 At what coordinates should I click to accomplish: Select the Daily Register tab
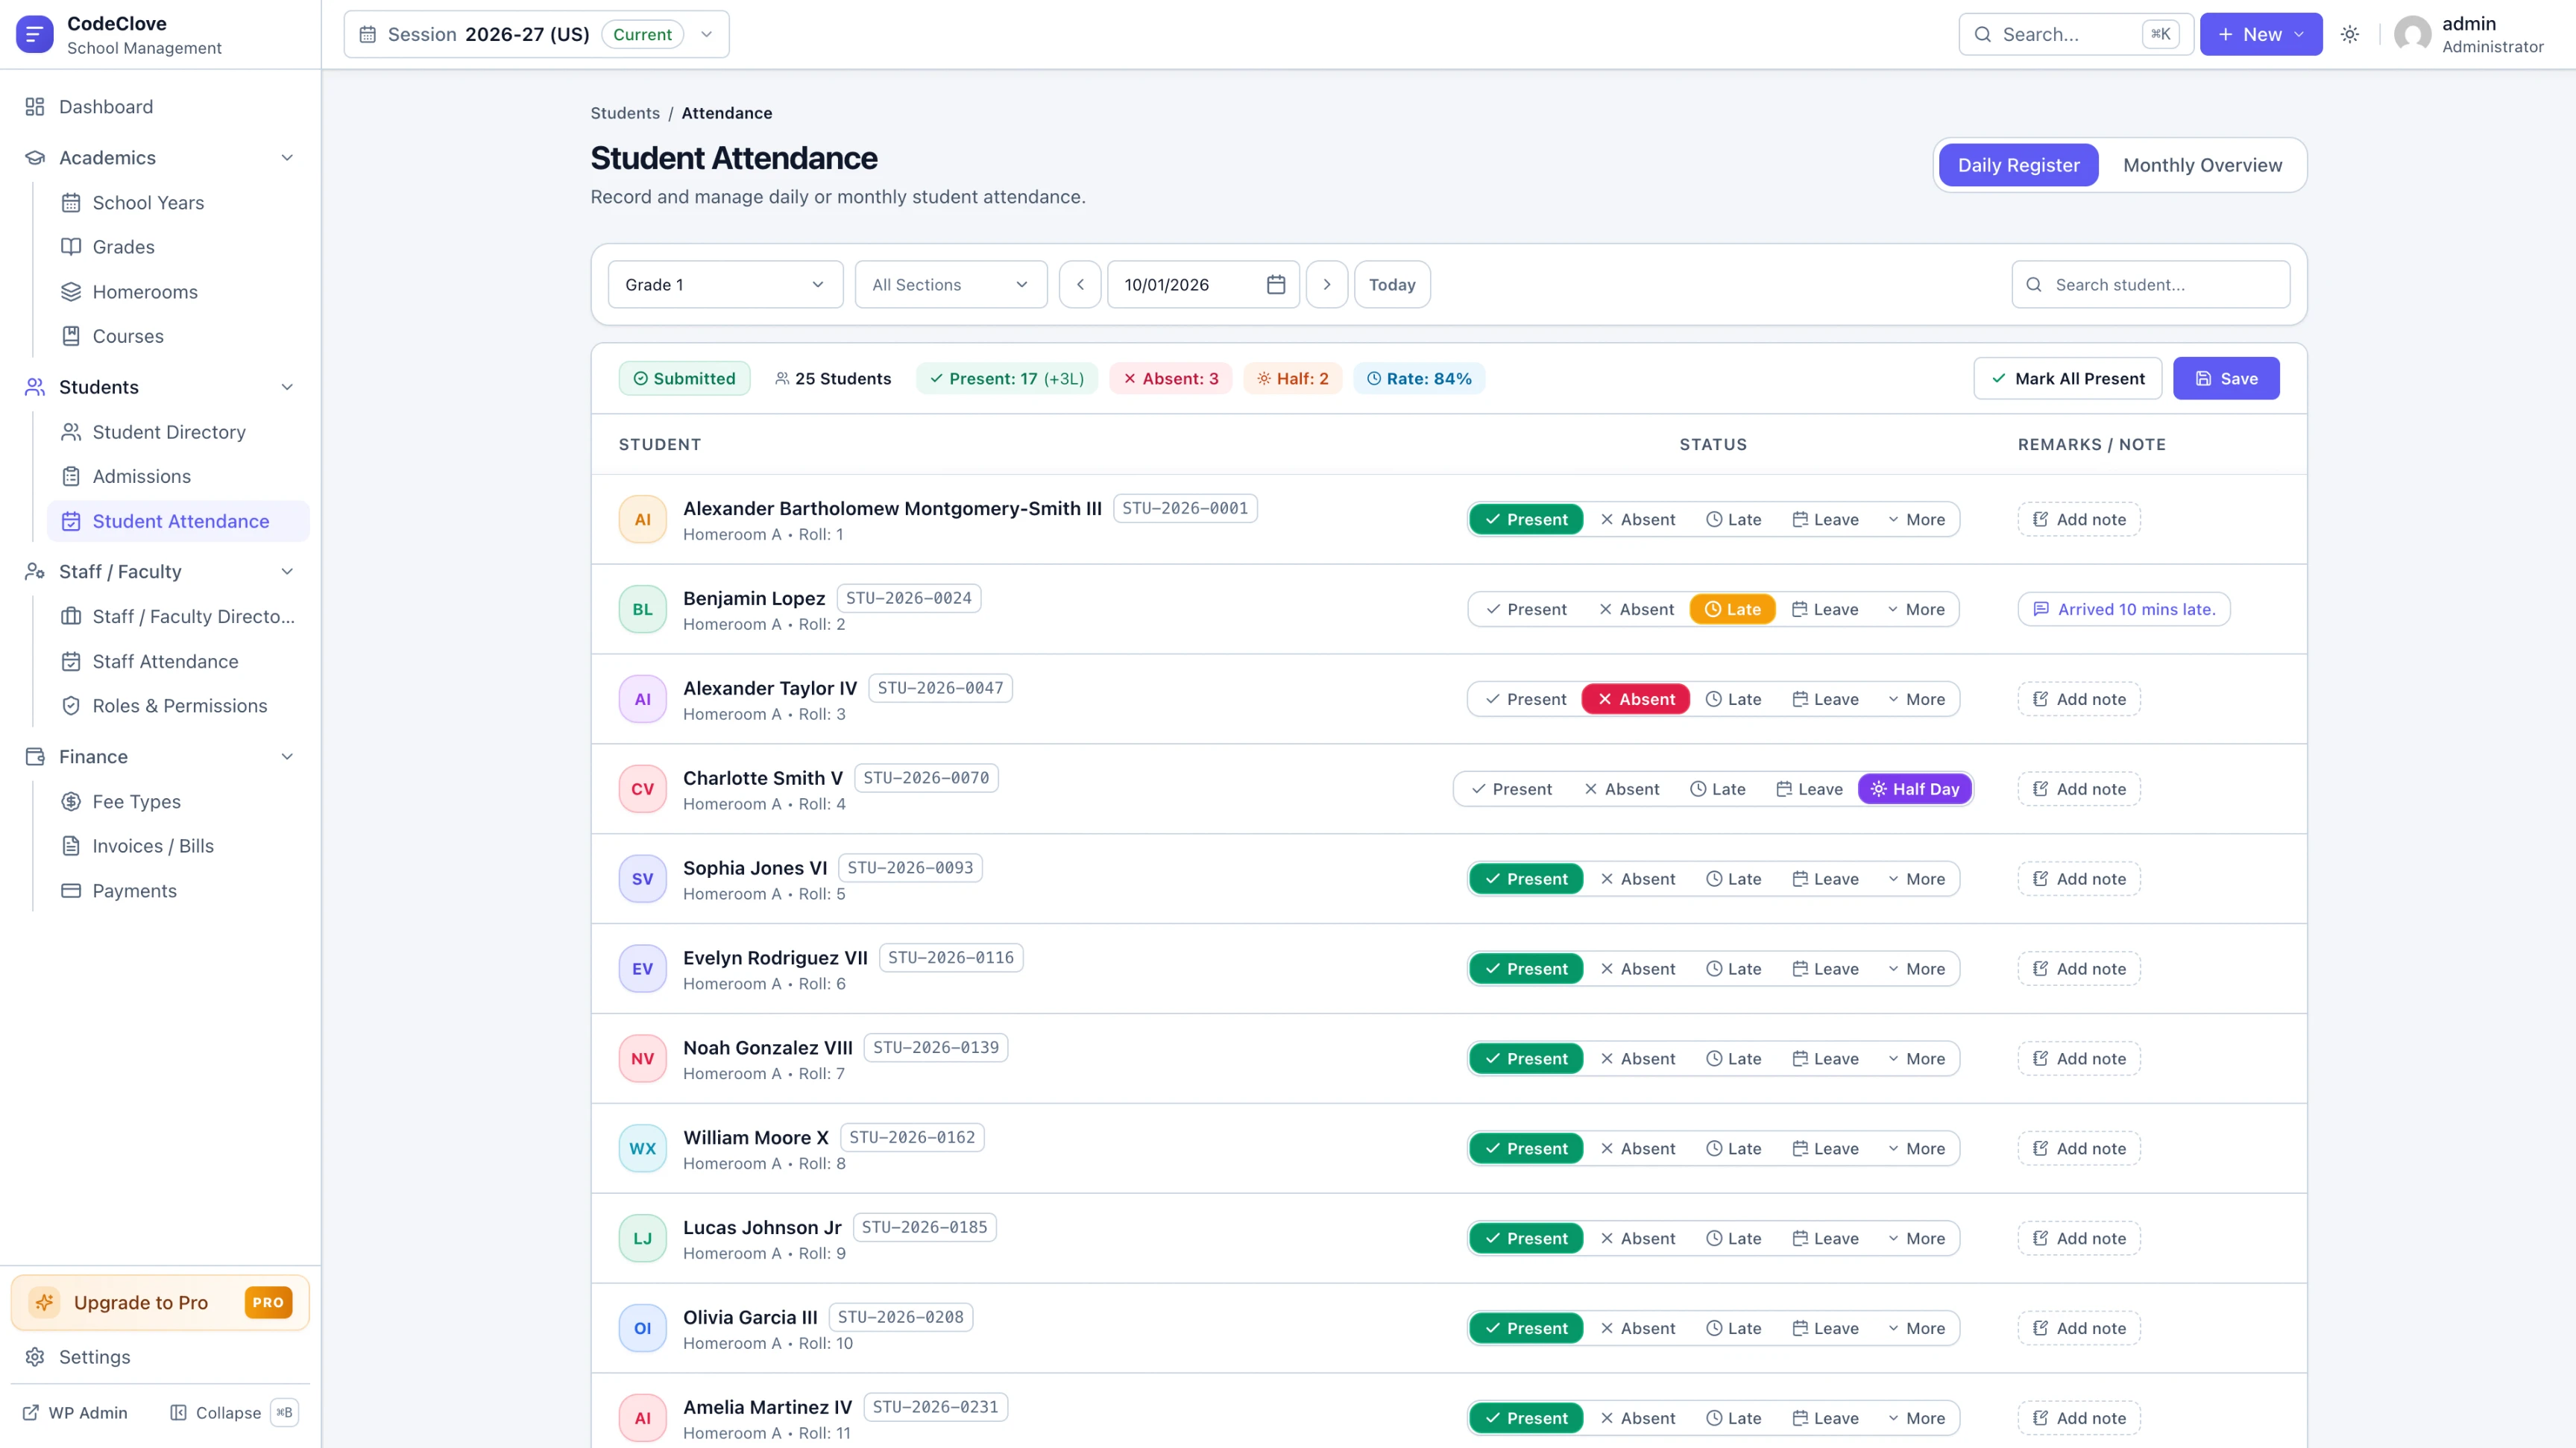(x=2018, y=165)
